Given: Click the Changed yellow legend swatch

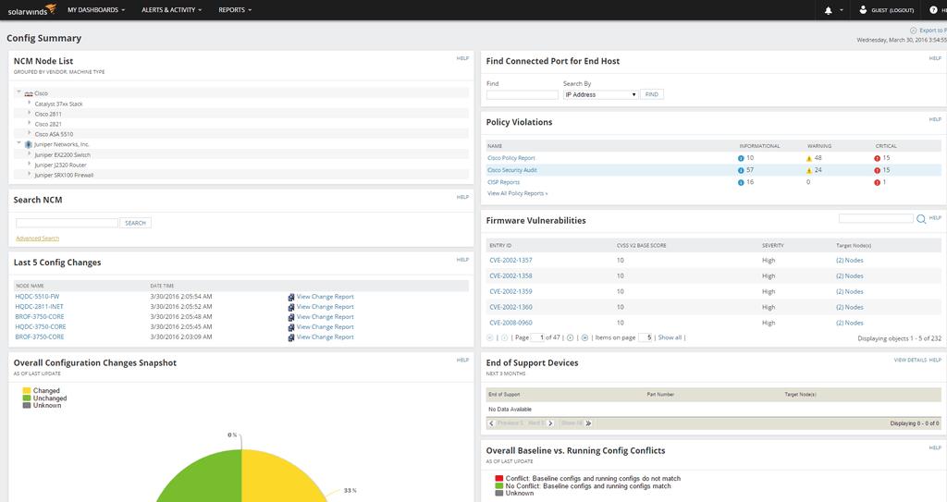Looking at the screenshot, I should click(x=27, y=391).
